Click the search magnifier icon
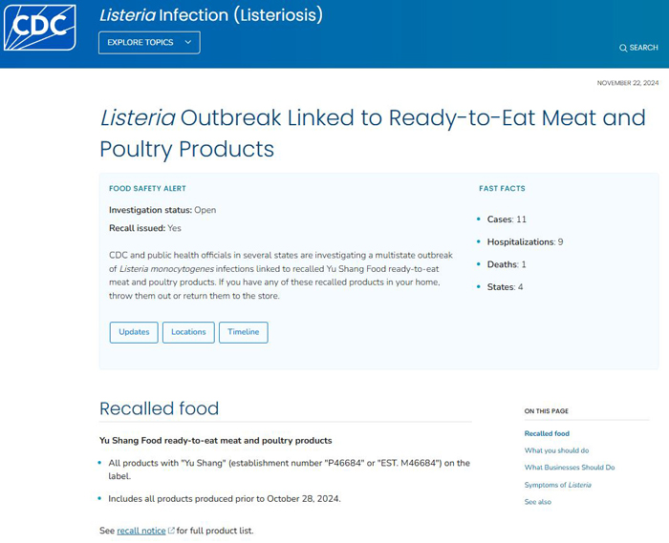Screen dimensions: 669x543 tap(623, 48)
